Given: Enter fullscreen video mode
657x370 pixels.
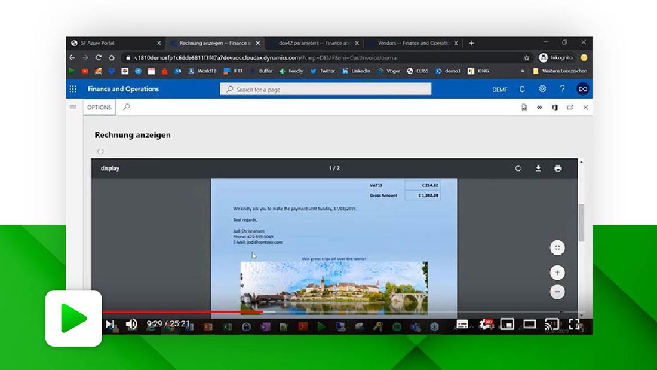Looking at the screenshot, I should (x=574, y=324).
